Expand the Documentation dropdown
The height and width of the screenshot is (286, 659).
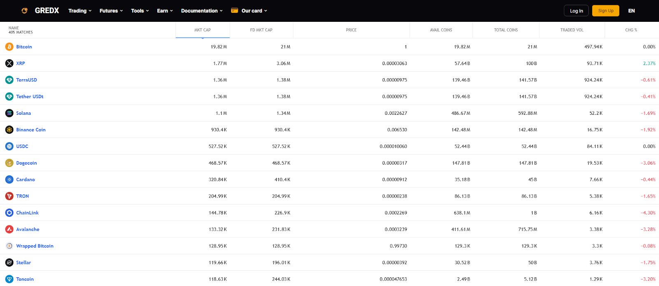click(202, 11)
